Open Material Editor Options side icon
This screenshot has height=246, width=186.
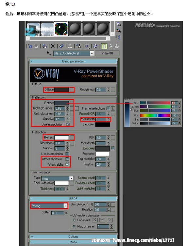point(118,24)
